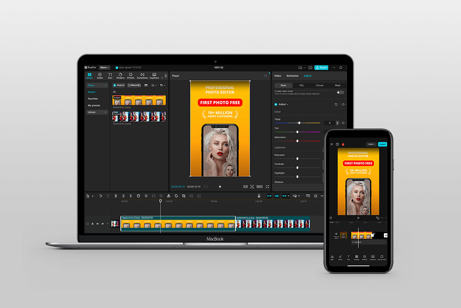Open the 720P resolution dropdown on phone
This screenshot has width=461, height=308.
tap(371, 144)
